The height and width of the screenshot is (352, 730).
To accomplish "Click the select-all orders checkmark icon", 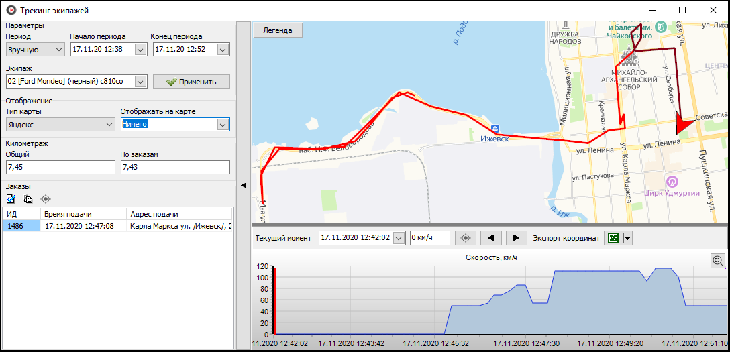I will 11,199.
